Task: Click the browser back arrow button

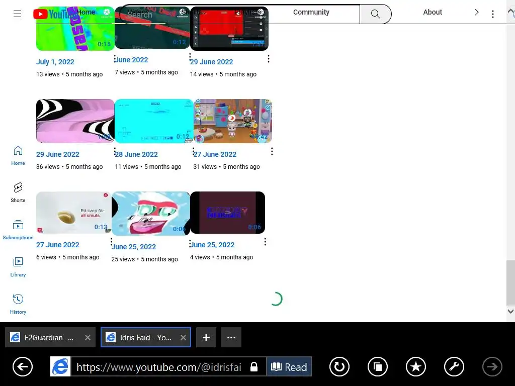Action: coord(23,366)
